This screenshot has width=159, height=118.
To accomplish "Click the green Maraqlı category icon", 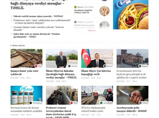I will click(x=75, y=7).
